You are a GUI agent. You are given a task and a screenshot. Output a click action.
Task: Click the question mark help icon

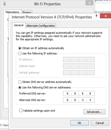pos(96,16)
